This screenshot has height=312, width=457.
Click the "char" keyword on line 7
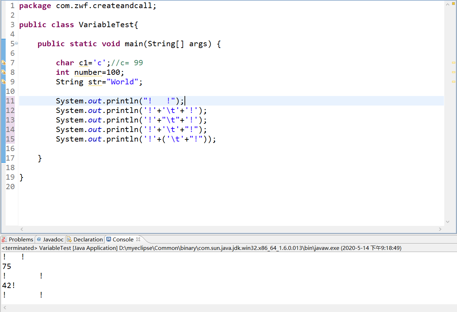pyautogui.click(x=65, y=63)
